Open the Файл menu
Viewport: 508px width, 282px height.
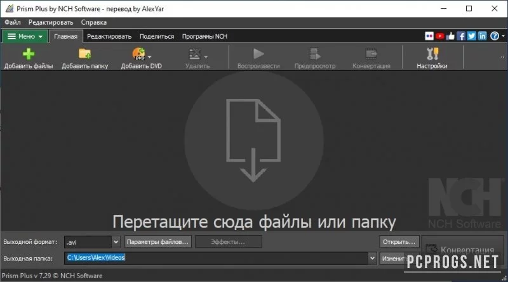pyautogui.click(x=12, y=22)
